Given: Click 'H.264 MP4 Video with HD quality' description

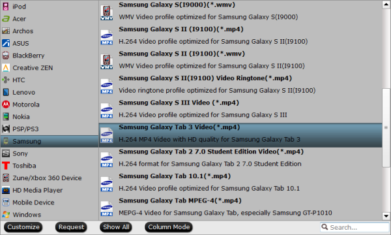Looking at the screenshot, I should point(209,139).
